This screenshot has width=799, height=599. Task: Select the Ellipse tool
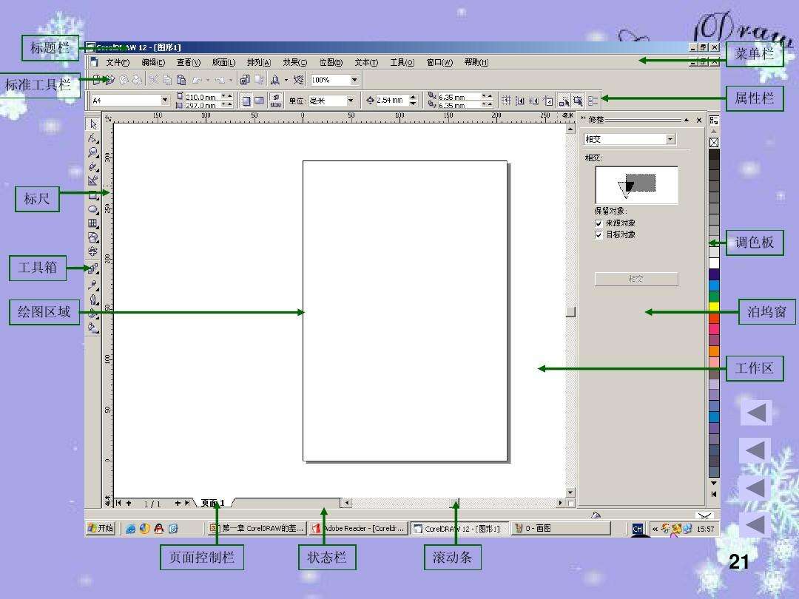(93, 209)
